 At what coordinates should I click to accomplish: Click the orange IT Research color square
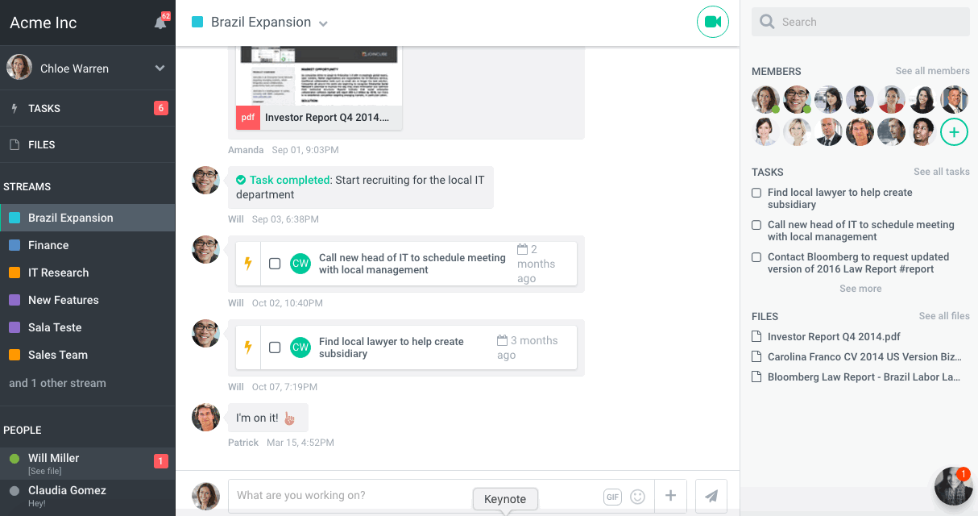pos(15,273)
